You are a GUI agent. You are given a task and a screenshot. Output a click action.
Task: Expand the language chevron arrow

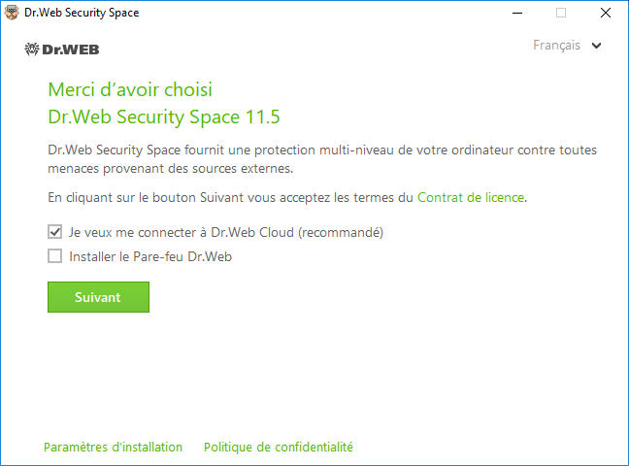coord(597,46)
